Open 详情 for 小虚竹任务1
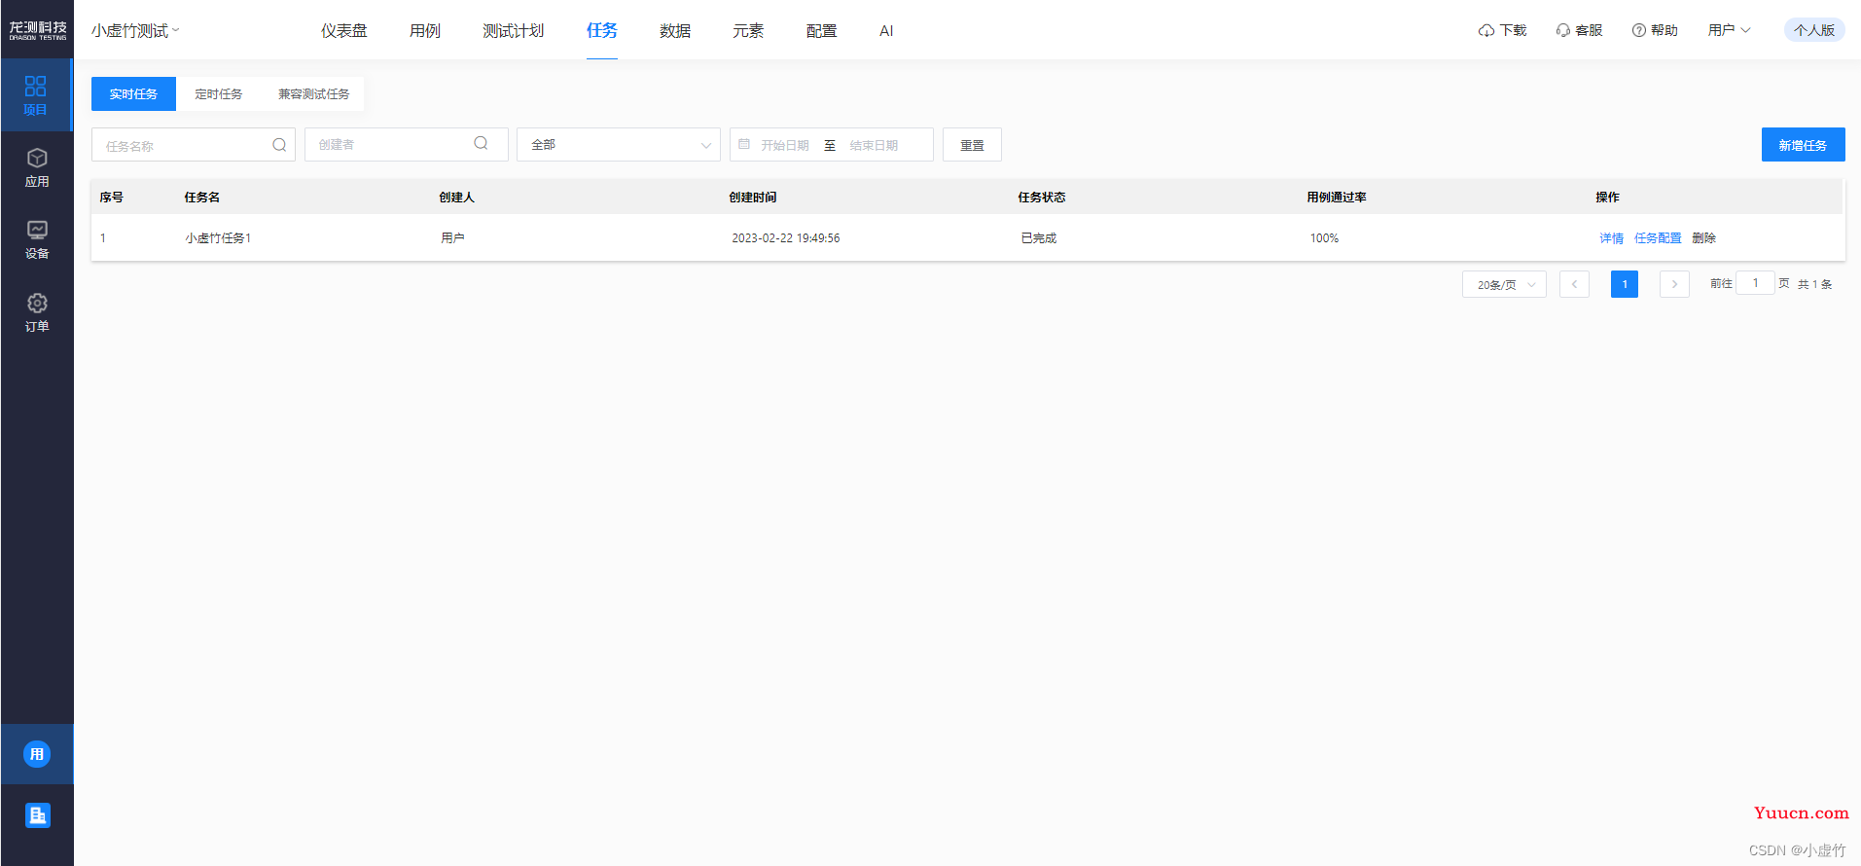Screen dimensions: 1861x866 [x=1611, y=238]
